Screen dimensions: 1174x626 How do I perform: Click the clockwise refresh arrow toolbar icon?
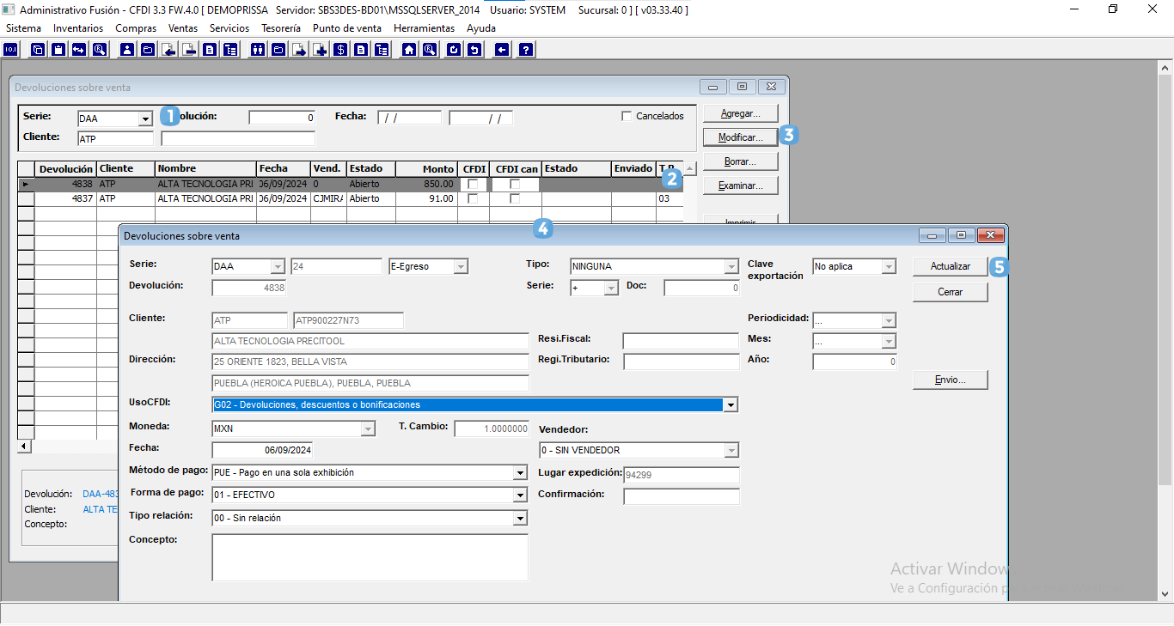click(x=454, y=50)
